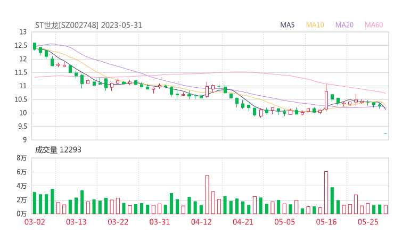Screen dimensions: 394x234
Task: Click the 03-02 date axis label
Action: click(x=35, y=222)
